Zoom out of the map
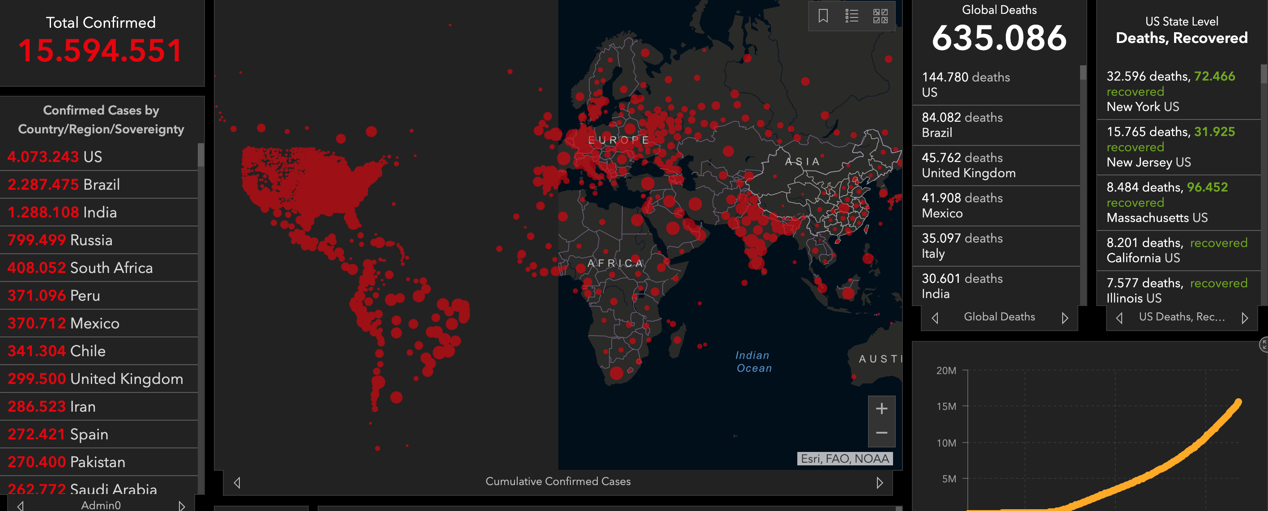The height and width of the screenshot is (511, 1268). point(881,433)
